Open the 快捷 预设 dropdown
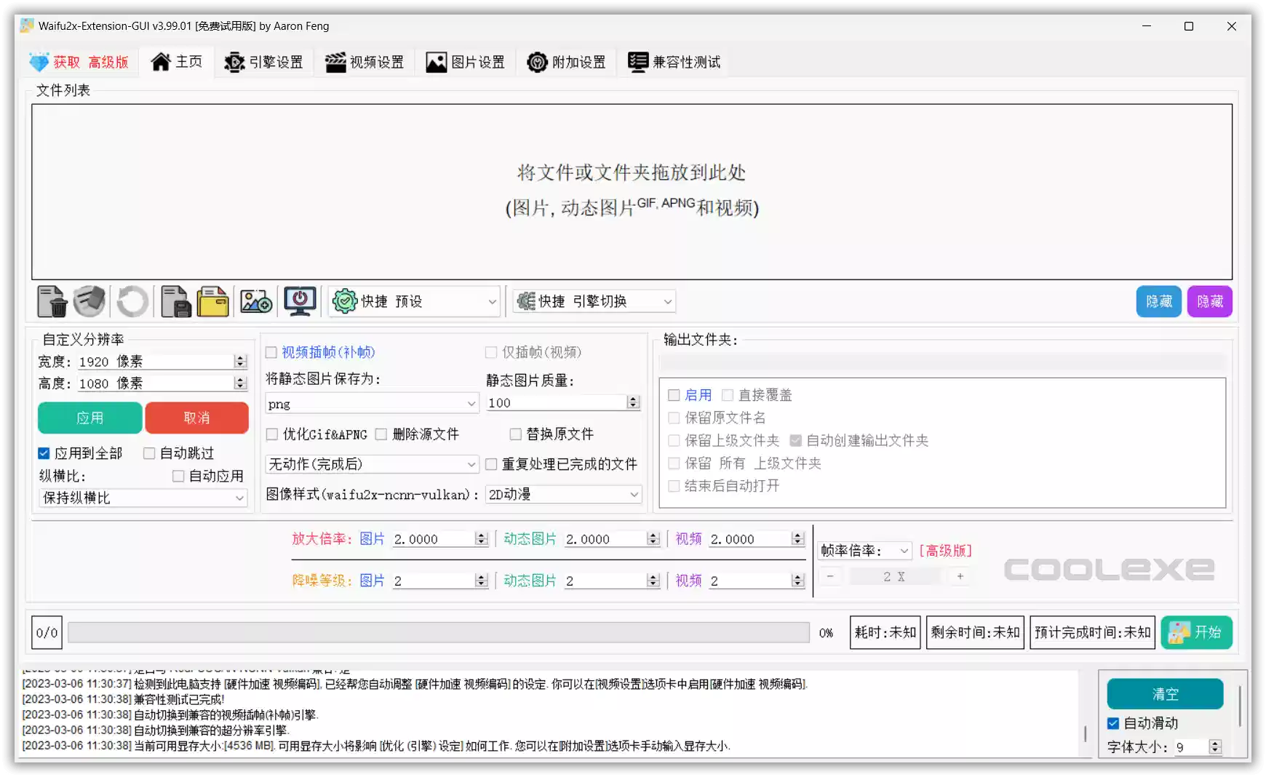 (x=413, y=300)
